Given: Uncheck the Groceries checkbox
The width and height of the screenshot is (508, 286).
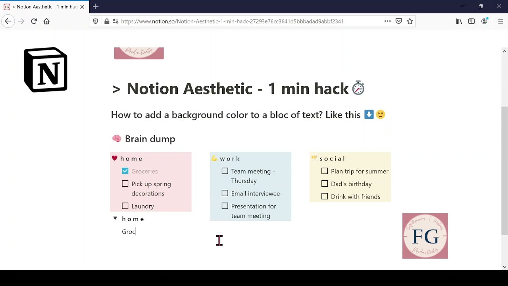Looking at the screenshot, I should pos(125,171).
